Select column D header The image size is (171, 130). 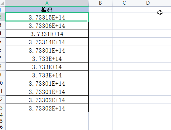pos(148,3)
